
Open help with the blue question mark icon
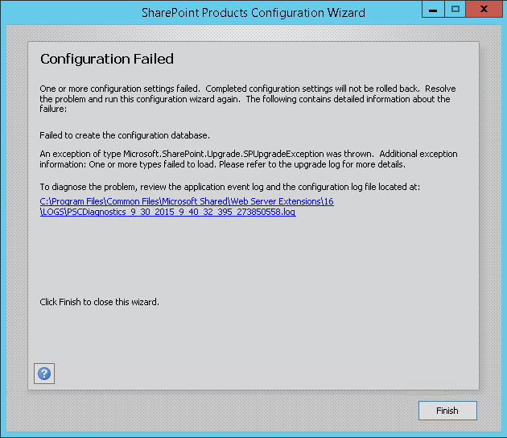click(x=44, y=374)
